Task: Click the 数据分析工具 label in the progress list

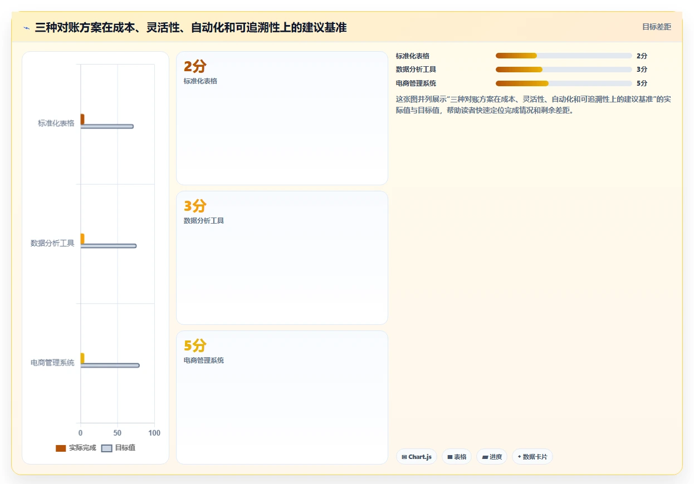Action: (x=416, y=70)
